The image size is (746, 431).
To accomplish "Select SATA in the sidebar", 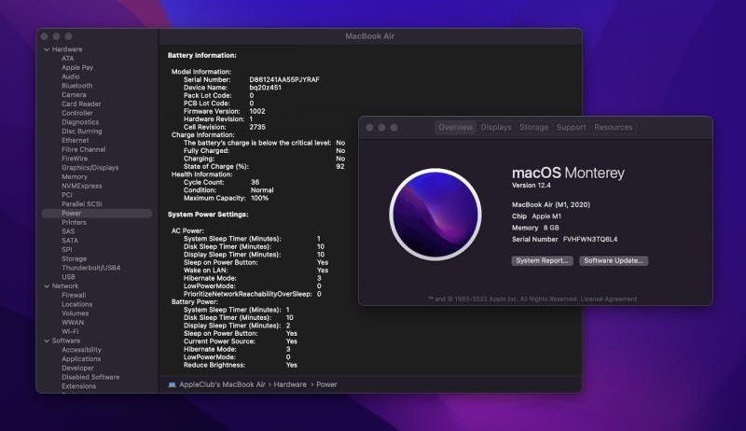I will tap(69, 241).
